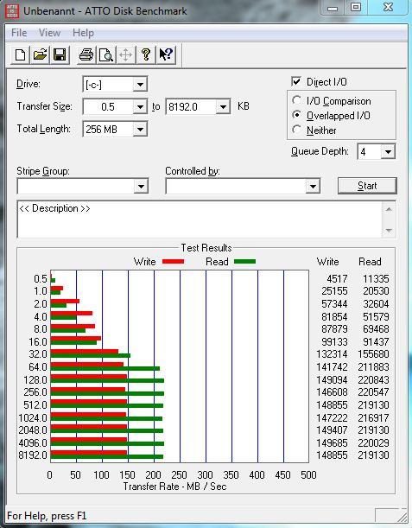Click the Description scrollbar up arrow
This screenshot has width=412, height=528.
click(x=389, y=209)
